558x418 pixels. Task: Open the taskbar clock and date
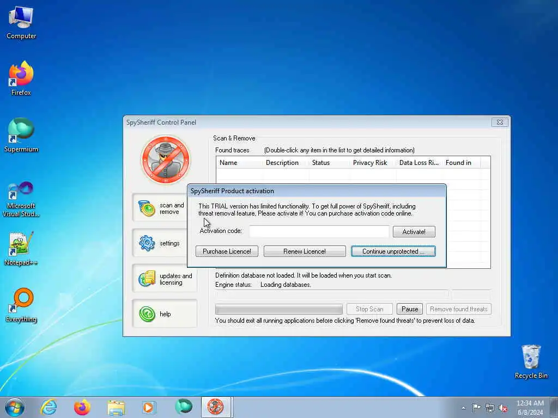(530, 408)
